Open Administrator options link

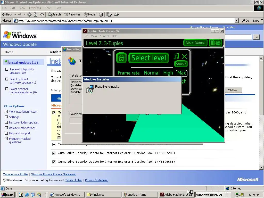tap(22, 128)
